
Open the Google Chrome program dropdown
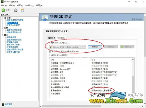[x=68, y=47]
